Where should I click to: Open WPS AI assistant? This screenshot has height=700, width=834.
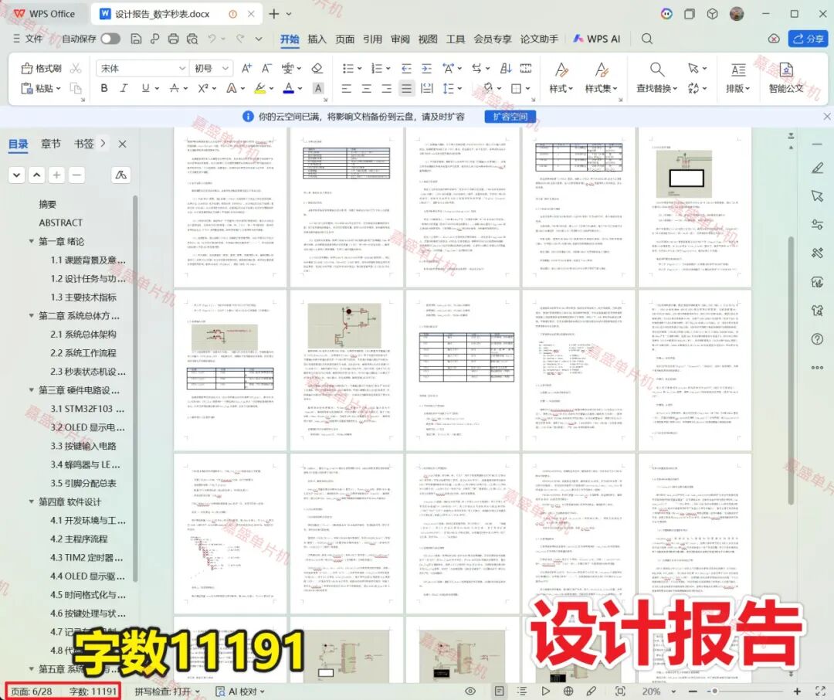pyautogui.click(x=597, y=39)
